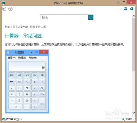Viewport: 137px width, 123px height.
Task: Click the 联机帮助 globe icon
Action: 4,119
